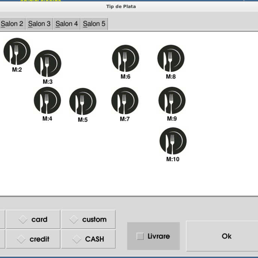Screen dimensions: 258x258
Task: Open table M:7 icon
Action: click(125, 101)
